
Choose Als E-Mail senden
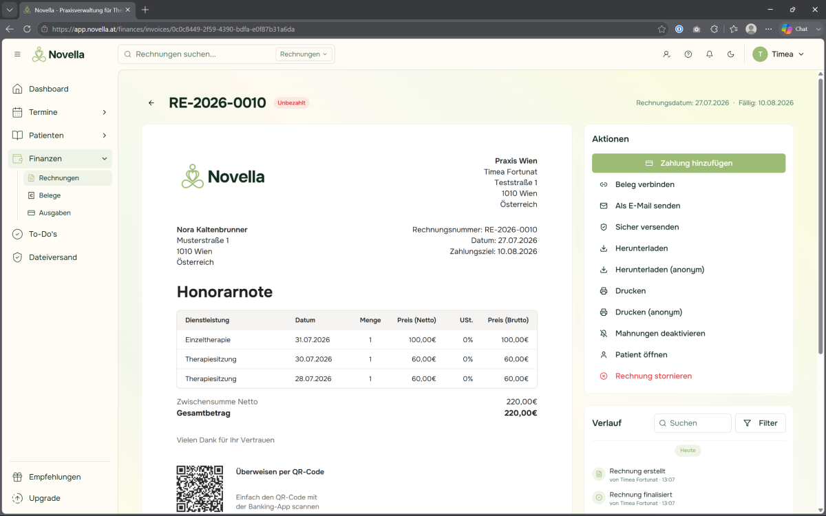tap(688, 206)
